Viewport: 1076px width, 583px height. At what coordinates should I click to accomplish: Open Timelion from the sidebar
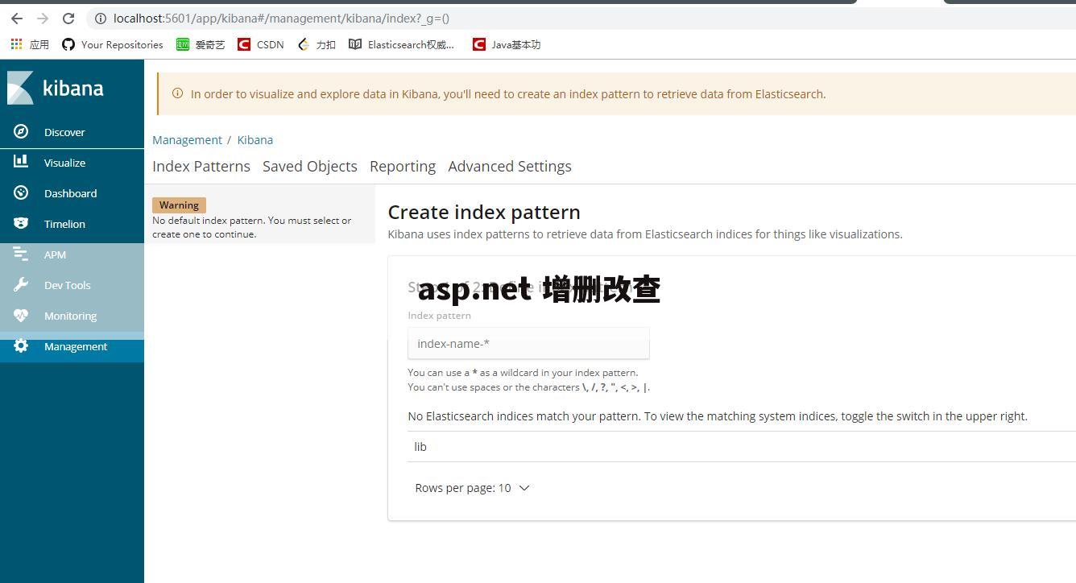click(72, 224)
